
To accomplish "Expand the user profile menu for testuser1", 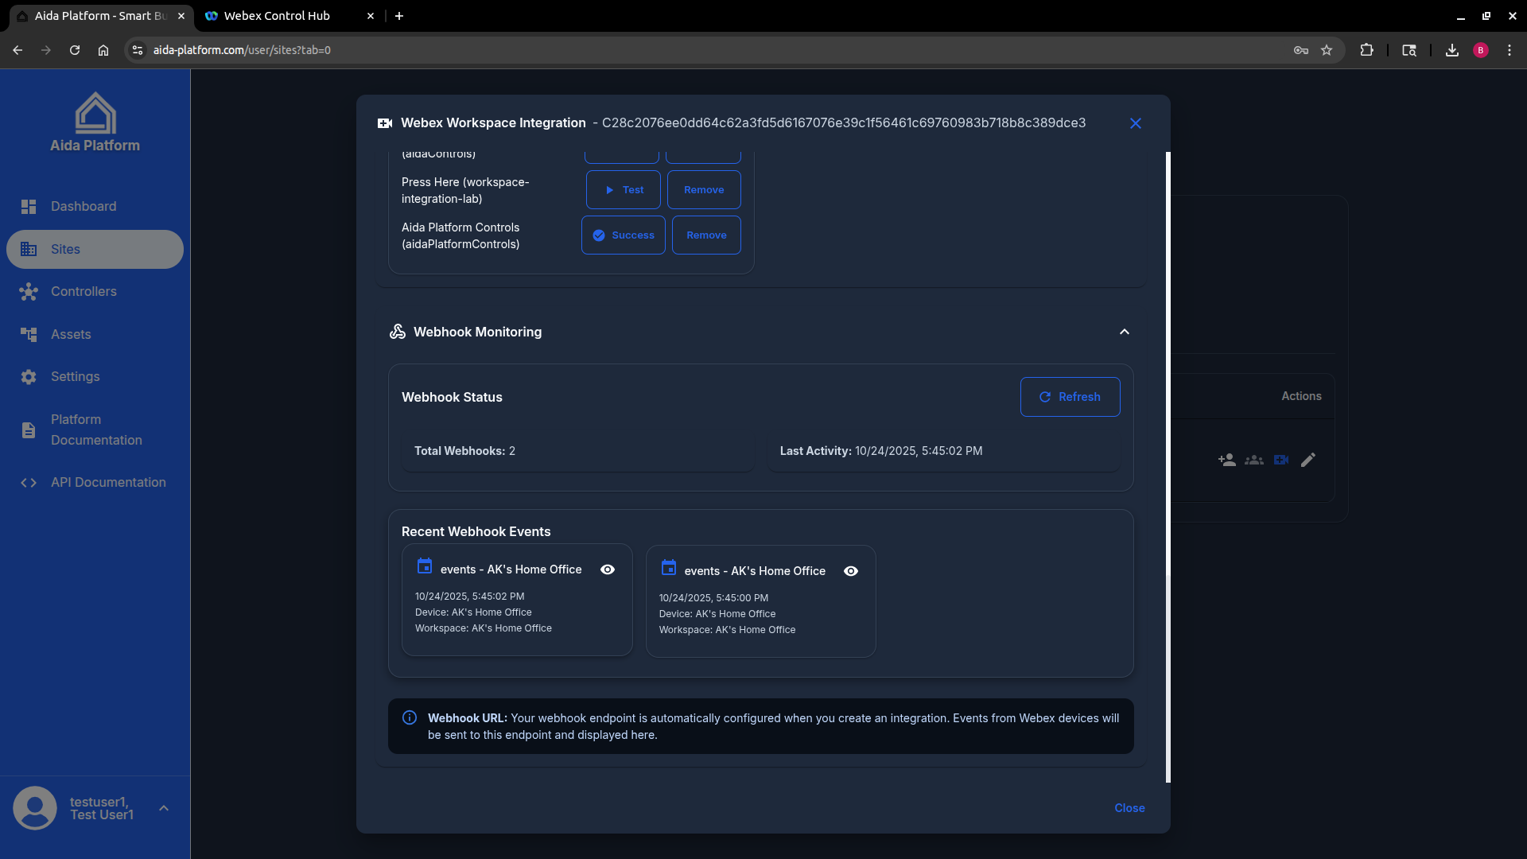I will point(164,807).
